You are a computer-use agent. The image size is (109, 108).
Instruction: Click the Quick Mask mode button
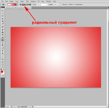3,76
